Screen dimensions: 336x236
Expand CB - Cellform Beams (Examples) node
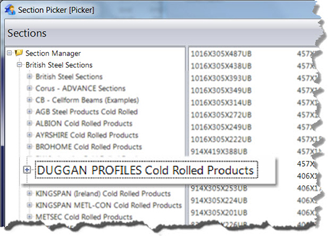(x=29, y=100)
